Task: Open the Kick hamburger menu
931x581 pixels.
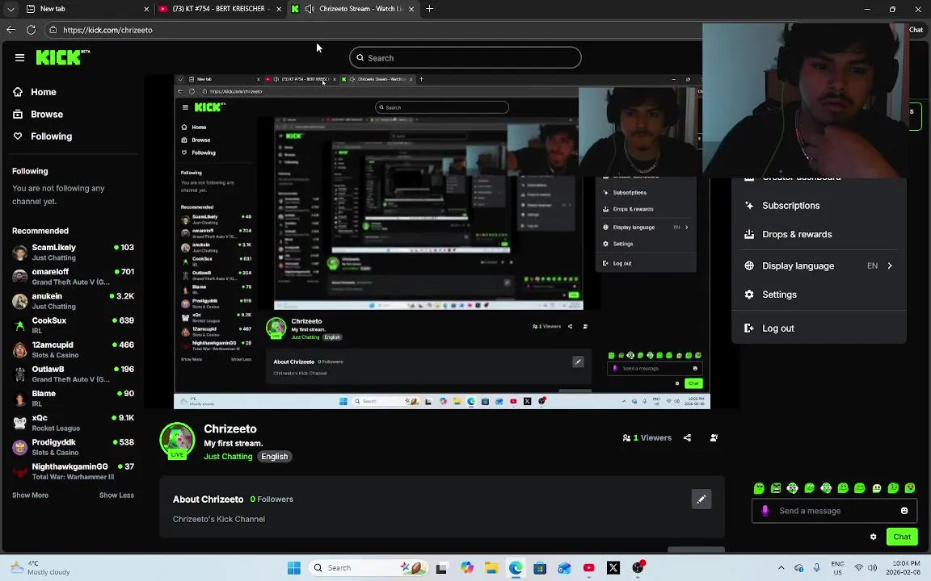Action: tap(19, 57)
